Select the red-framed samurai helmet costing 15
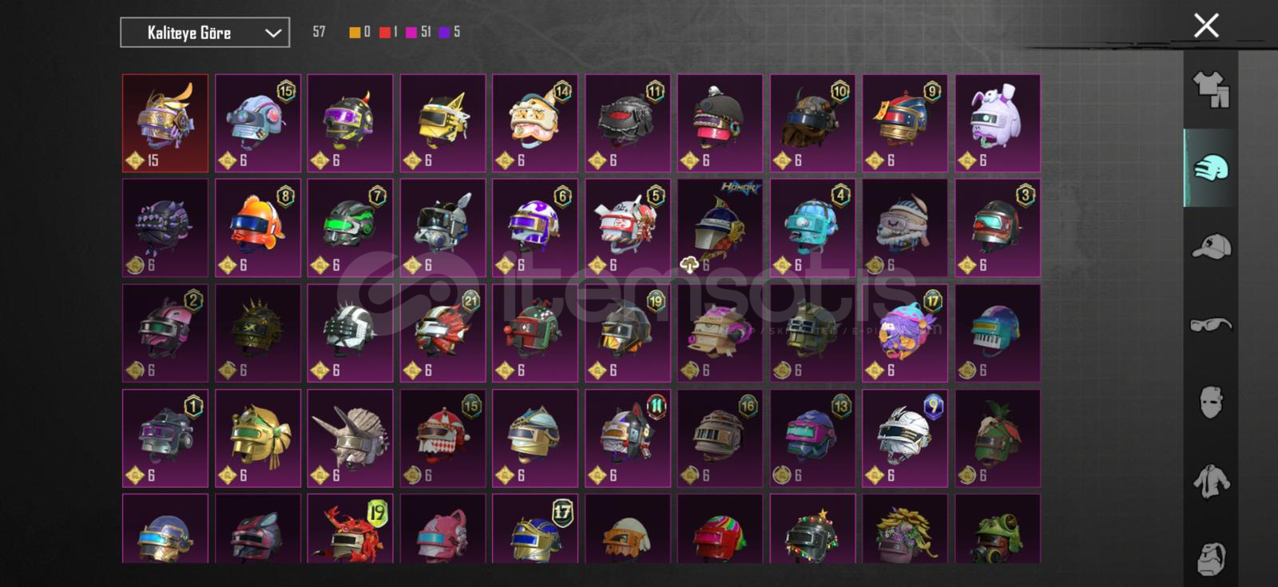This screenshot has height=587, width=1278. point(165,123)
